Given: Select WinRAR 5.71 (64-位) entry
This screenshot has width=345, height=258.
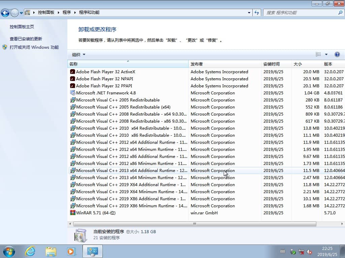Looking at the screenshot, I should coord(96,213).
